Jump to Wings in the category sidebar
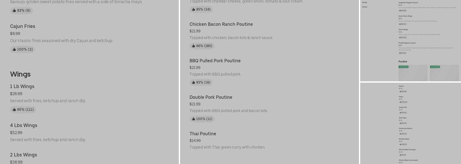461x164 pixels. click(365, 2)
